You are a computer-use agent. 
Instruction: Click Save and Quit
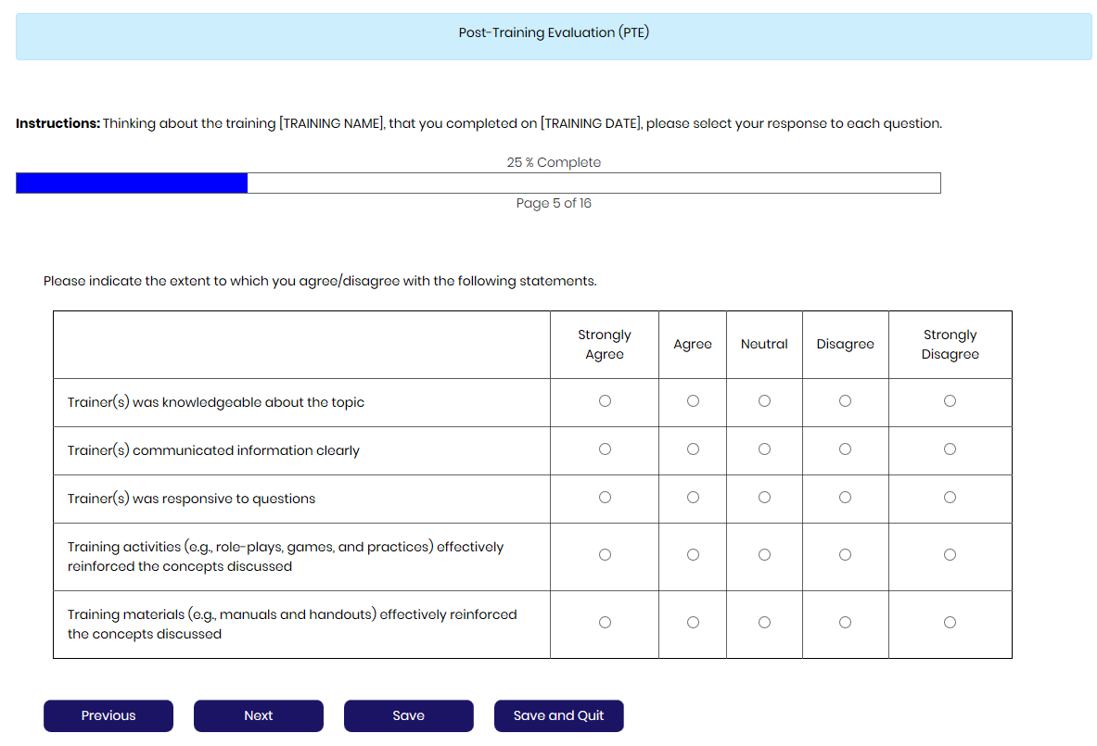(x=558, y=715)
